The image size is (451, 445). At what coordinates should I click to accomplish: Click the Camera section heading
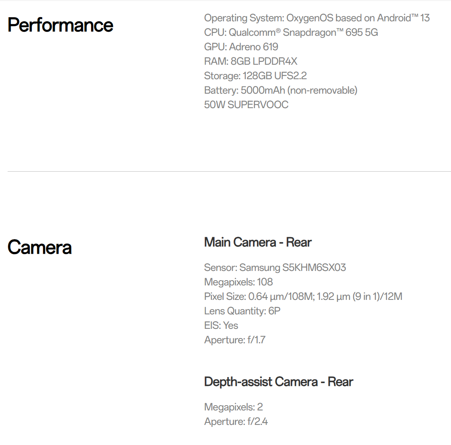[x=39, y=247]
